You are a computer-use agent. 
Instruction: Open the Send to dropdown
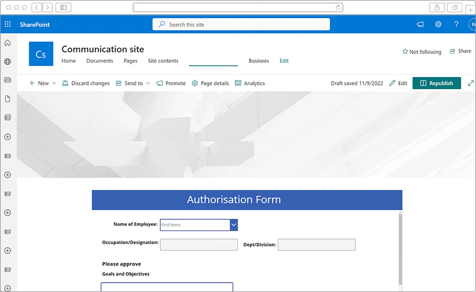pos(133,83)
